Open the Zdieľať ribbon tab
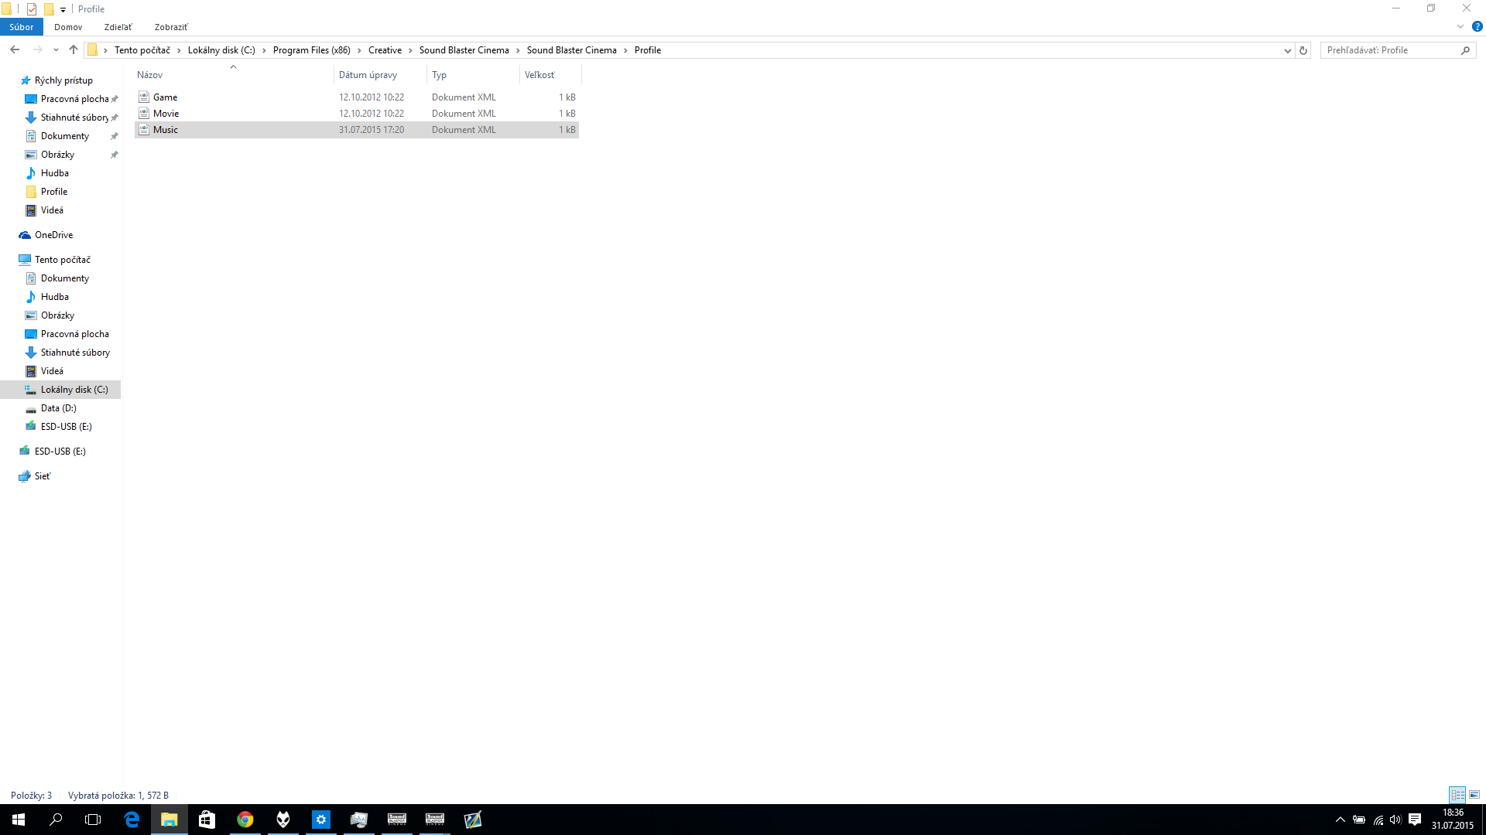Viewport: 1486px width, 835px height. [118, 27]
